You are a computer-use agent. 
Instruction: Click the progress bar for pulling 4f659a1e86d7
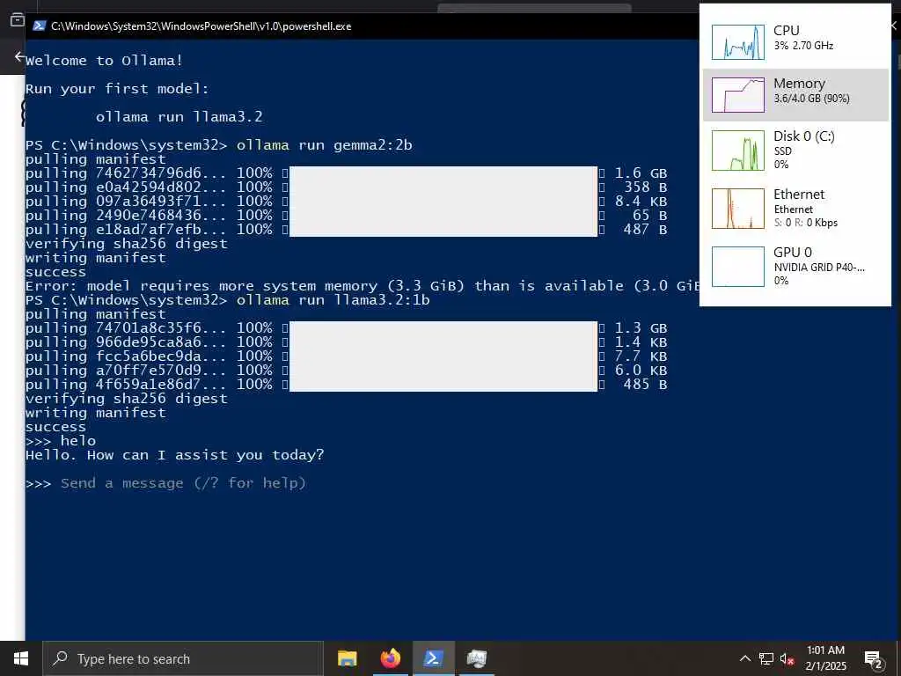(443, 385)
